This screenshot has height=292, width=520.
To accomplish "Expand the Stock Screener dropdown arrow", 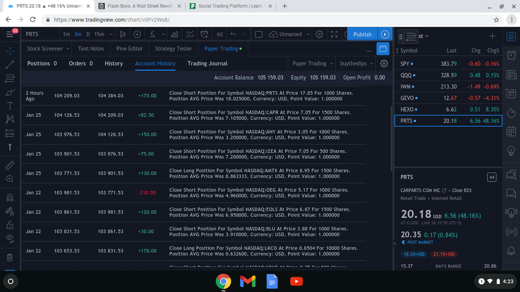I will point(68,49).
